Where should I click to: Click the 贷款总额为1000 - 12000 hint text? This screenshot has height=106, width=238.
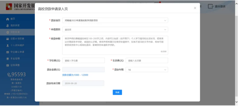tap(75, 75)
